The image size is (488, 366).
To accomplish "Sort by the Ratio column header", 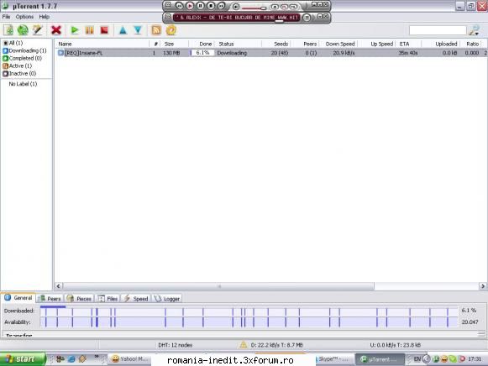I will (x=472, y=44).
